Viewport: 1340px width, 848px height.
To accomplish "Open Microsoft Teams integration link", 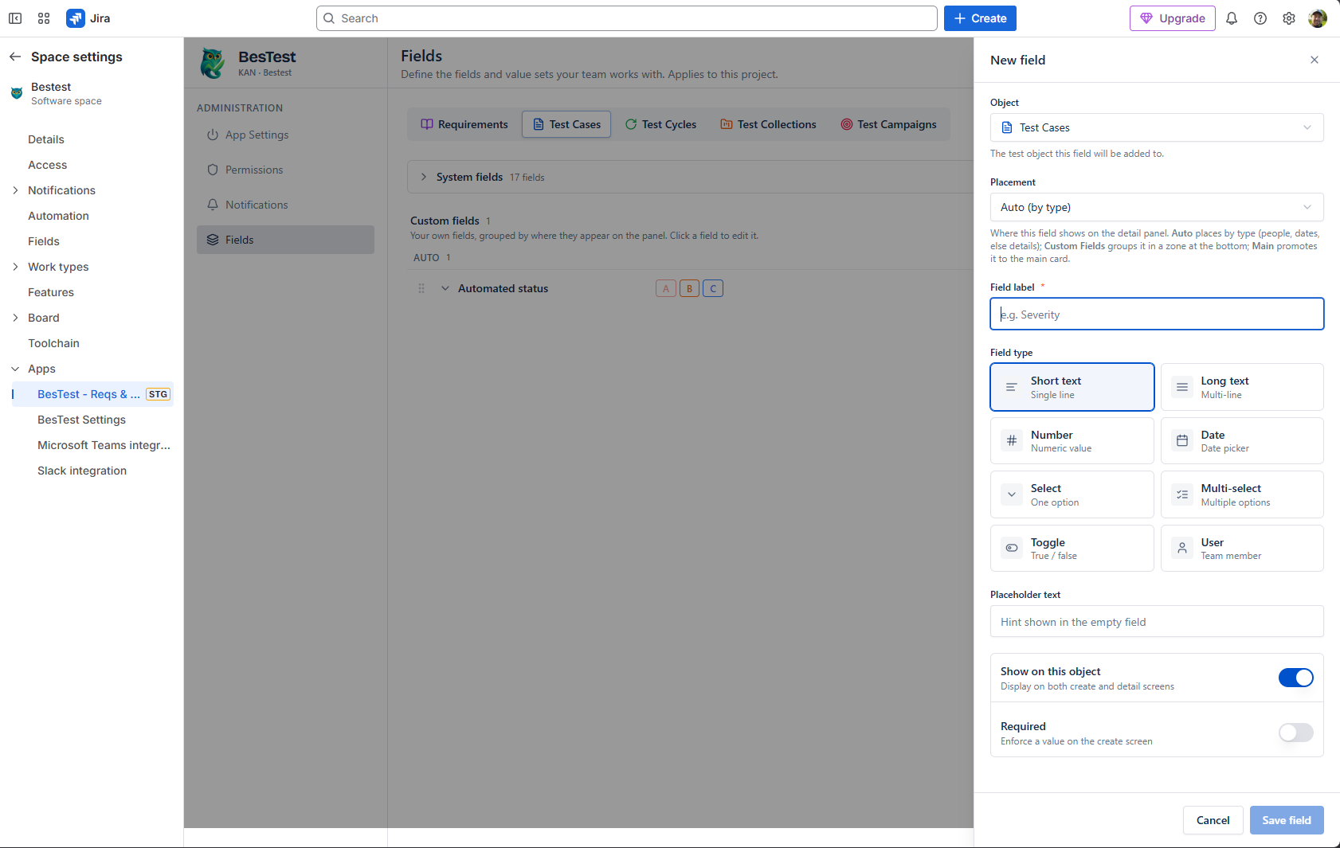I will (104, 445).
